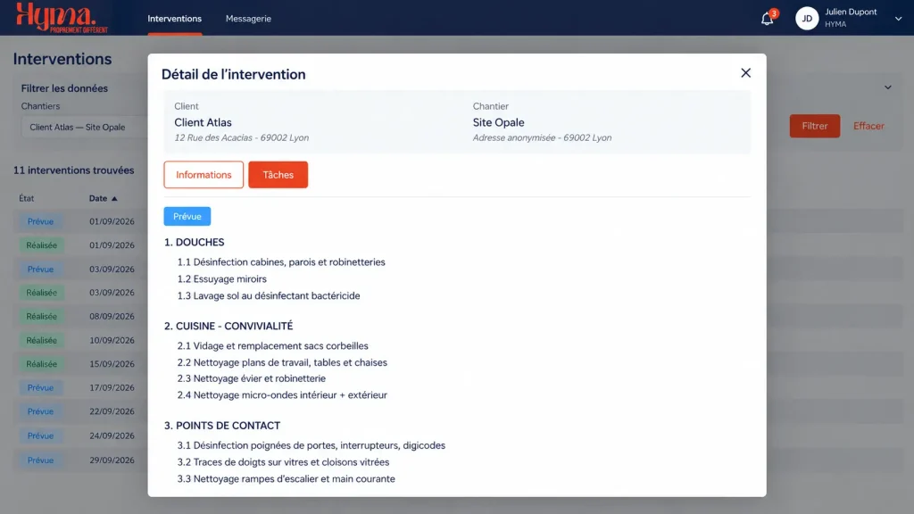
Task: Click the 11 interventions trouvées label
Action: tap(73, 170)
